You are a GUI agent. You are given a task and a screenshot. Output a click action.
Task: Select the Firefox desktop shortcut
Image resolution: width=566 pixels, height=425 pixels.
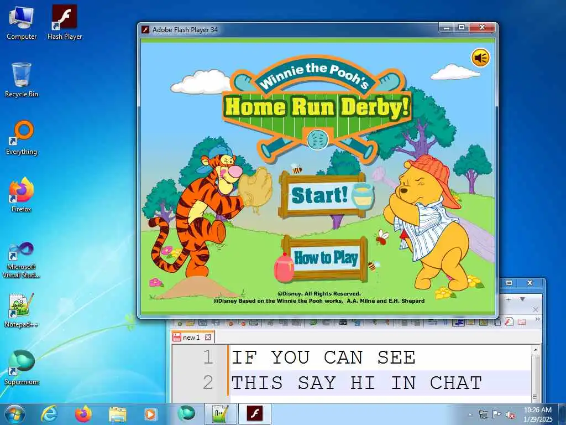pos(22,195)
